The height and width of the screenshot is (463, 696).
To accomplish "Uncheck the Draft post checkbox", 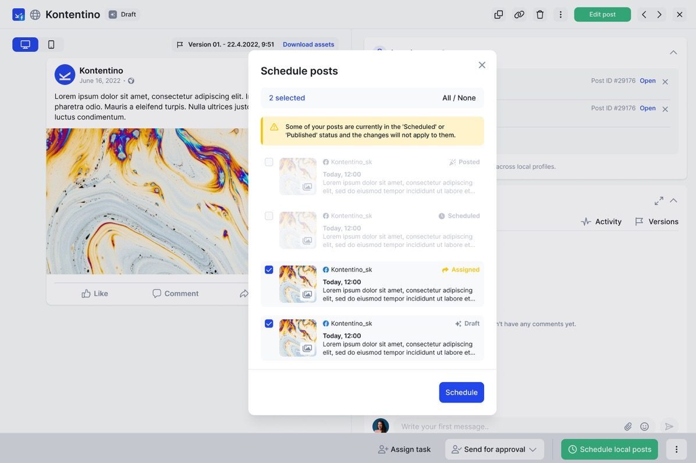I will click(269, 323).
